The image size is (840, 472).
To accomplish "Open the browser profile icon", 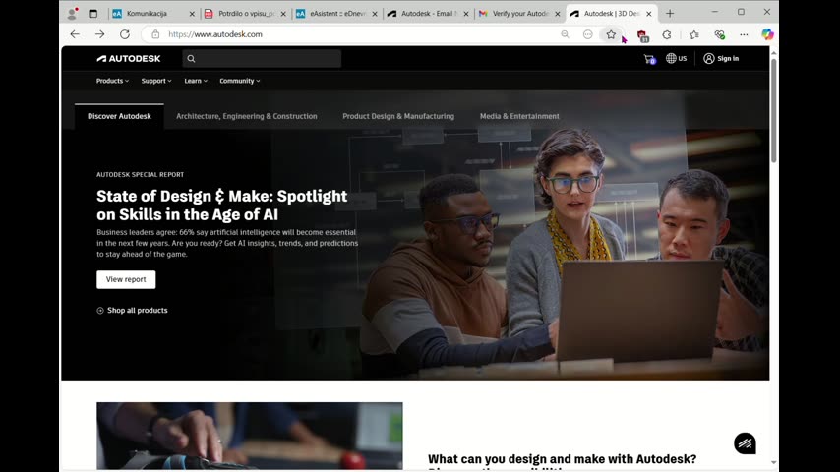I will 72,14.
